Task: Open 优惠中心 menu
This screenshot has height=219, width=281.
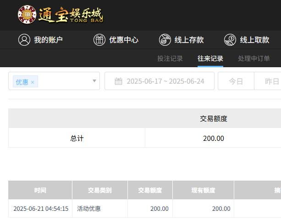Action: pos(116,40)
